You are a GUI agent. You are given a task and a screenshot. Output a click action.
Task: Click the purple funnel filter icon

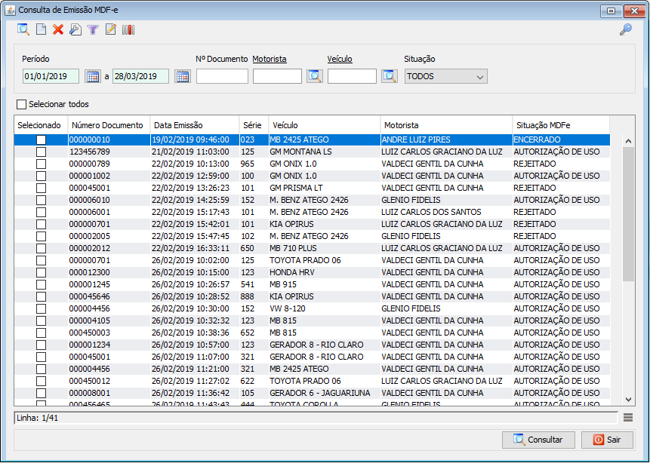coord(93,30)
